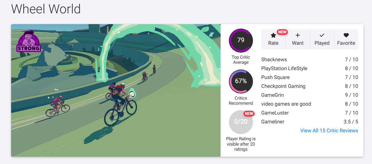Click the 79 Top Critic Average circle
The image size is (372, 164).
coord(241,40)
